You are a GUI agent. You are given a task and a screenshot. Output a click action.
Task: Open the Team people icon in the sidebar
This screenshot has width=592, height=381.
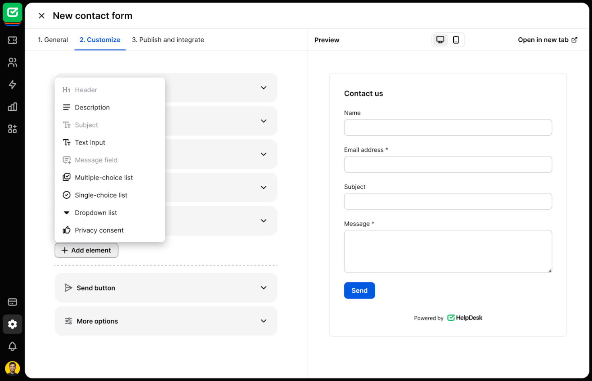[12, 62]
